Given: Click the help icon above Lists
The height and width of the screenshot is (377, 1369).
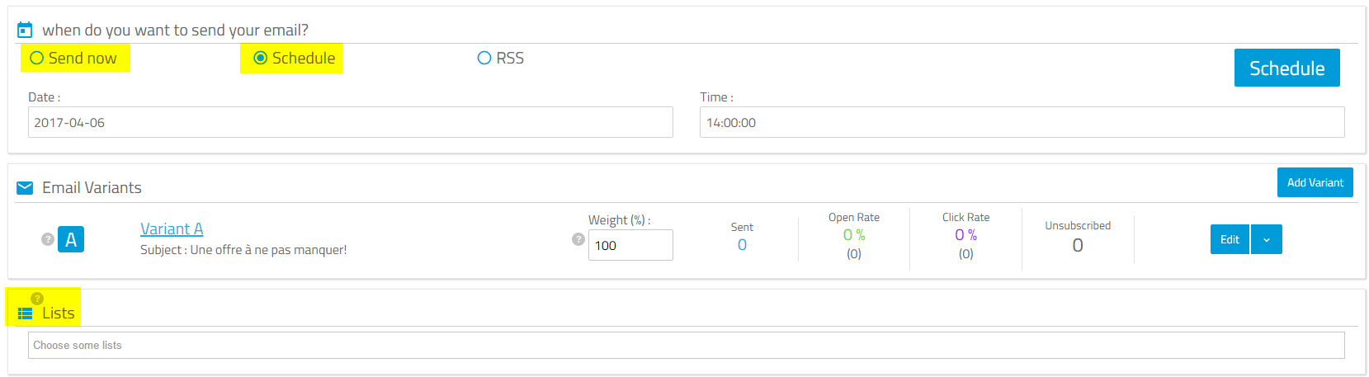Looking at the screenshot, I should click(37, 298).
